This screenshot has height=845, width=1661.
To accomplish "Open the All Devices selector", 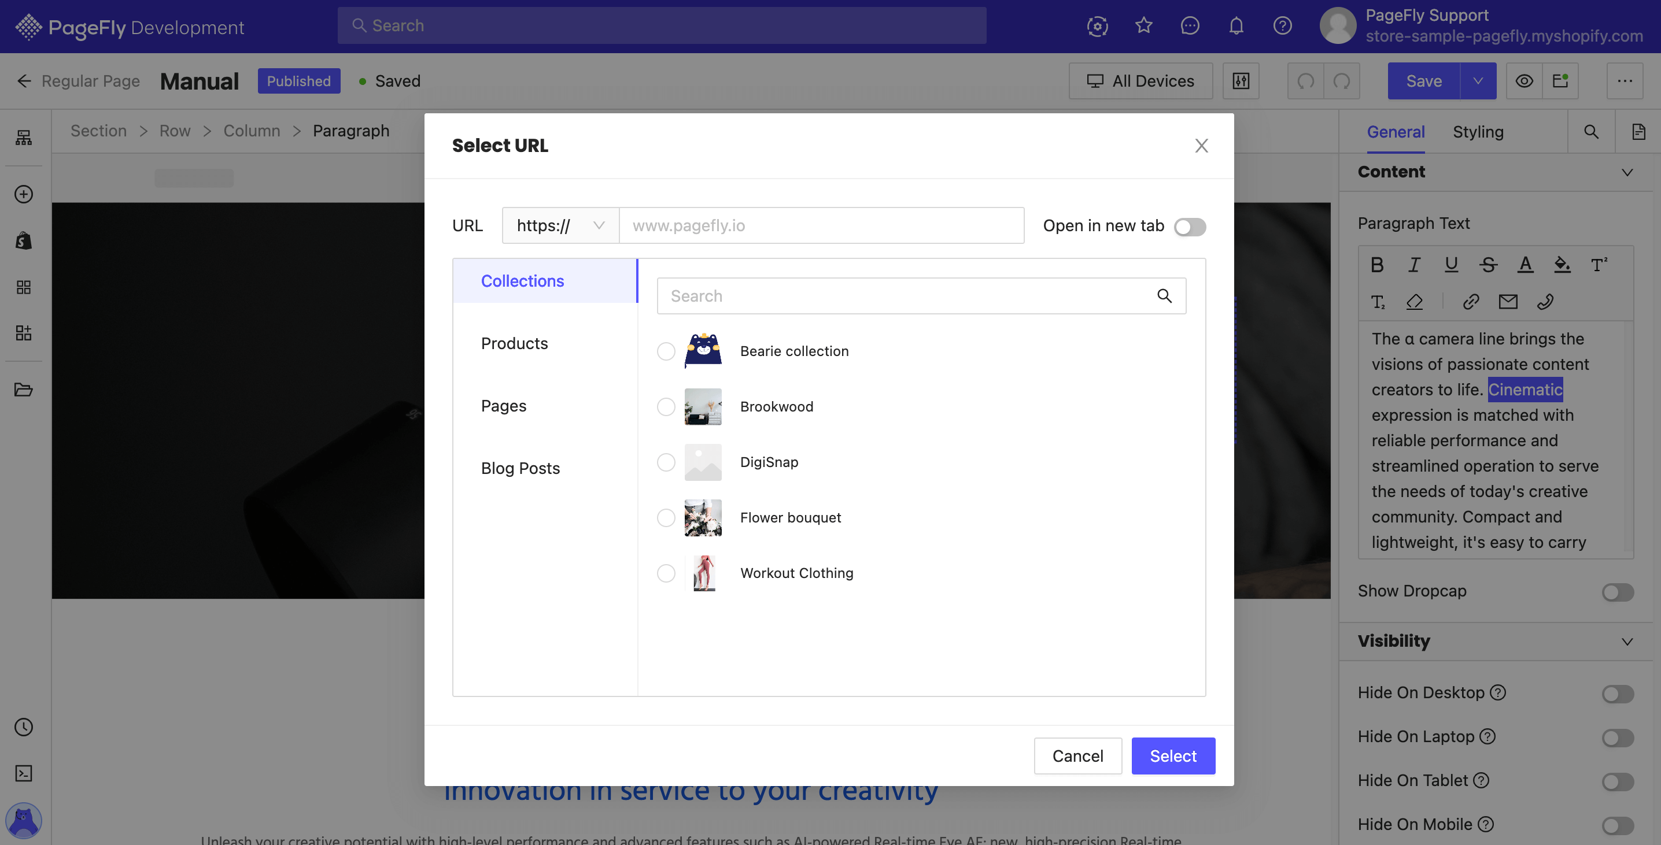I will pos(1140,80).
